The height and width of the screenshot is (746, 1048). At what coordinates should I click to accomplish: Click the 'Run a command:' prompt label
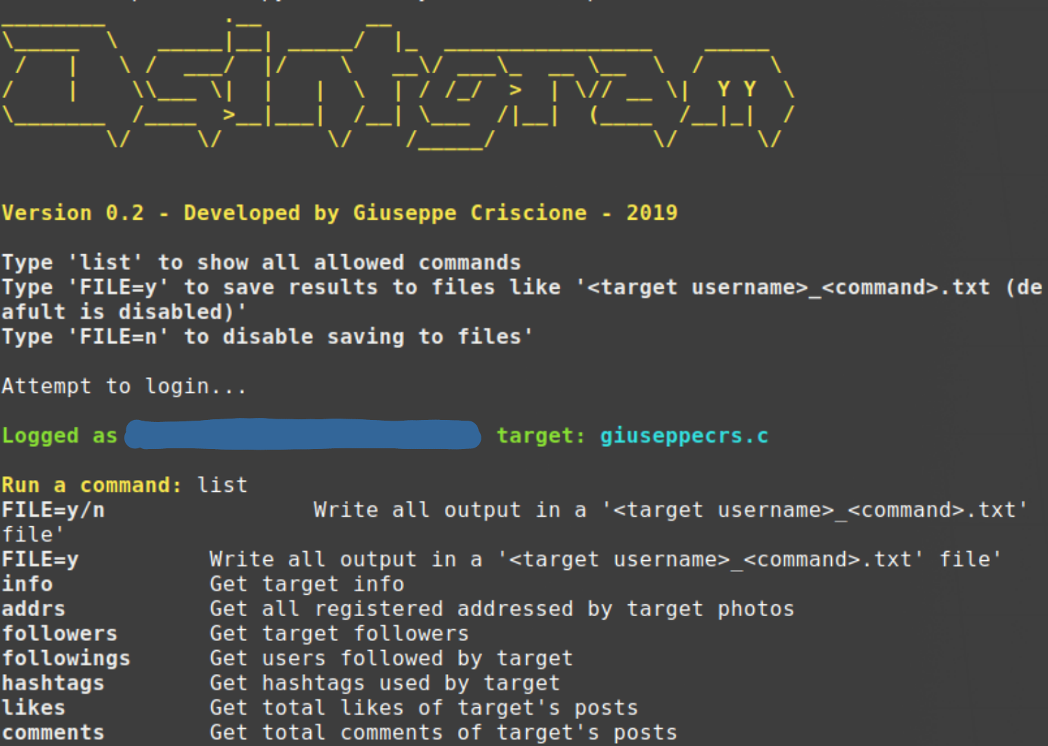(x=91, y=485)
